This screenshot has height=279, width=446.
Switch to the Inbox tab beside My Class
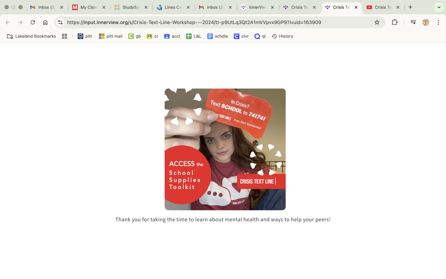47,7
